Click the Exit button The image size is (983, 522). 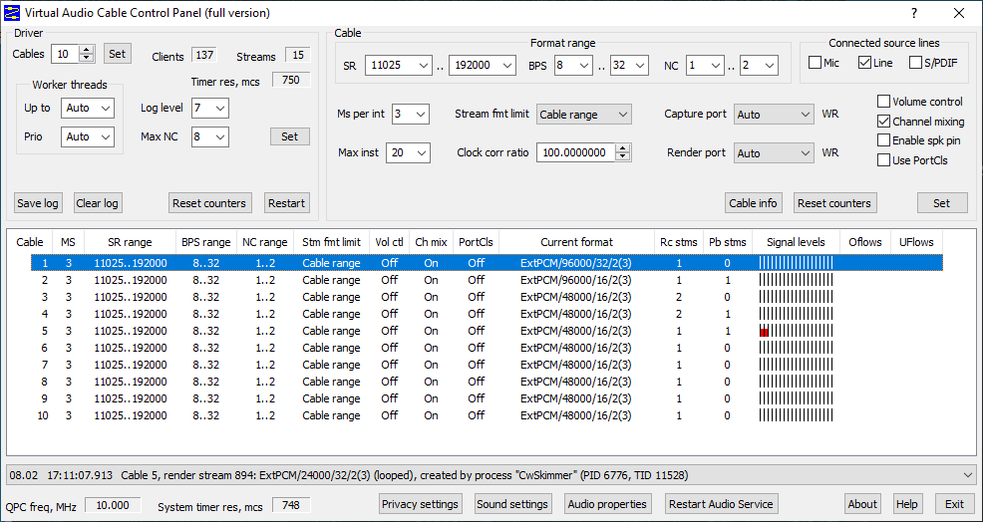click(x=955, y=504)
